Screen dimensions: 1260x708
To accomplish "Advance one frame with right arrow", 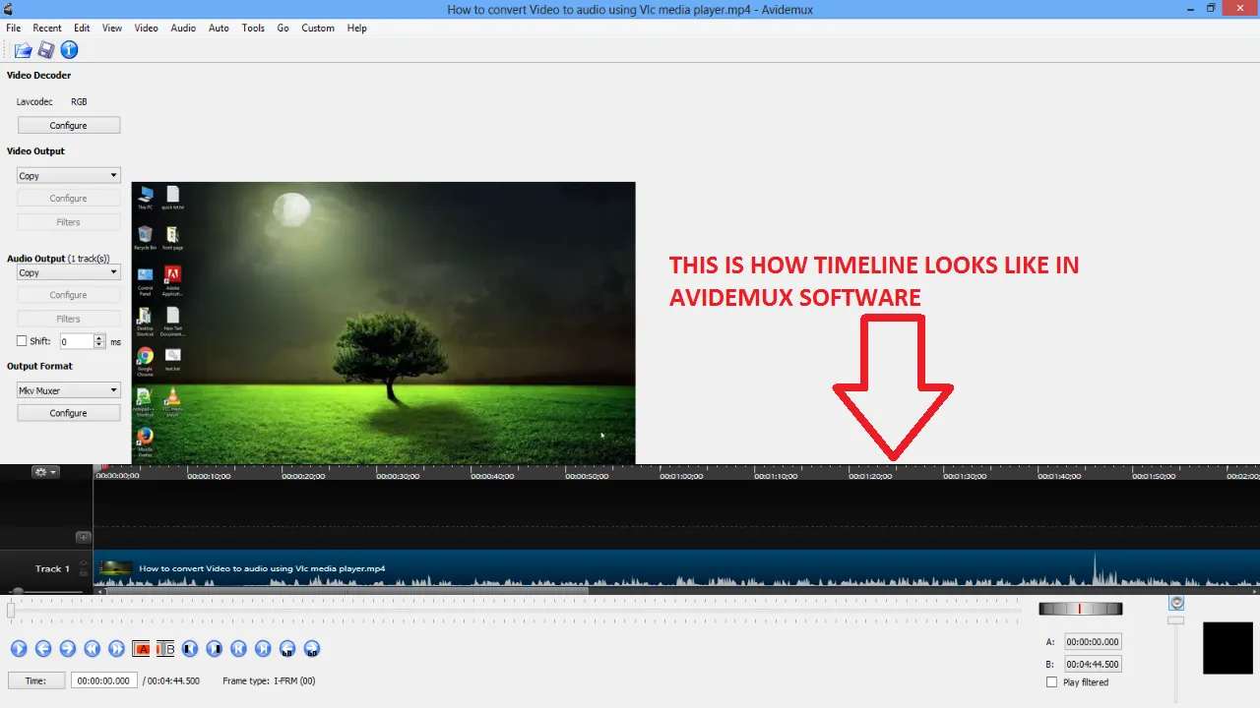I will pos(68,648).
